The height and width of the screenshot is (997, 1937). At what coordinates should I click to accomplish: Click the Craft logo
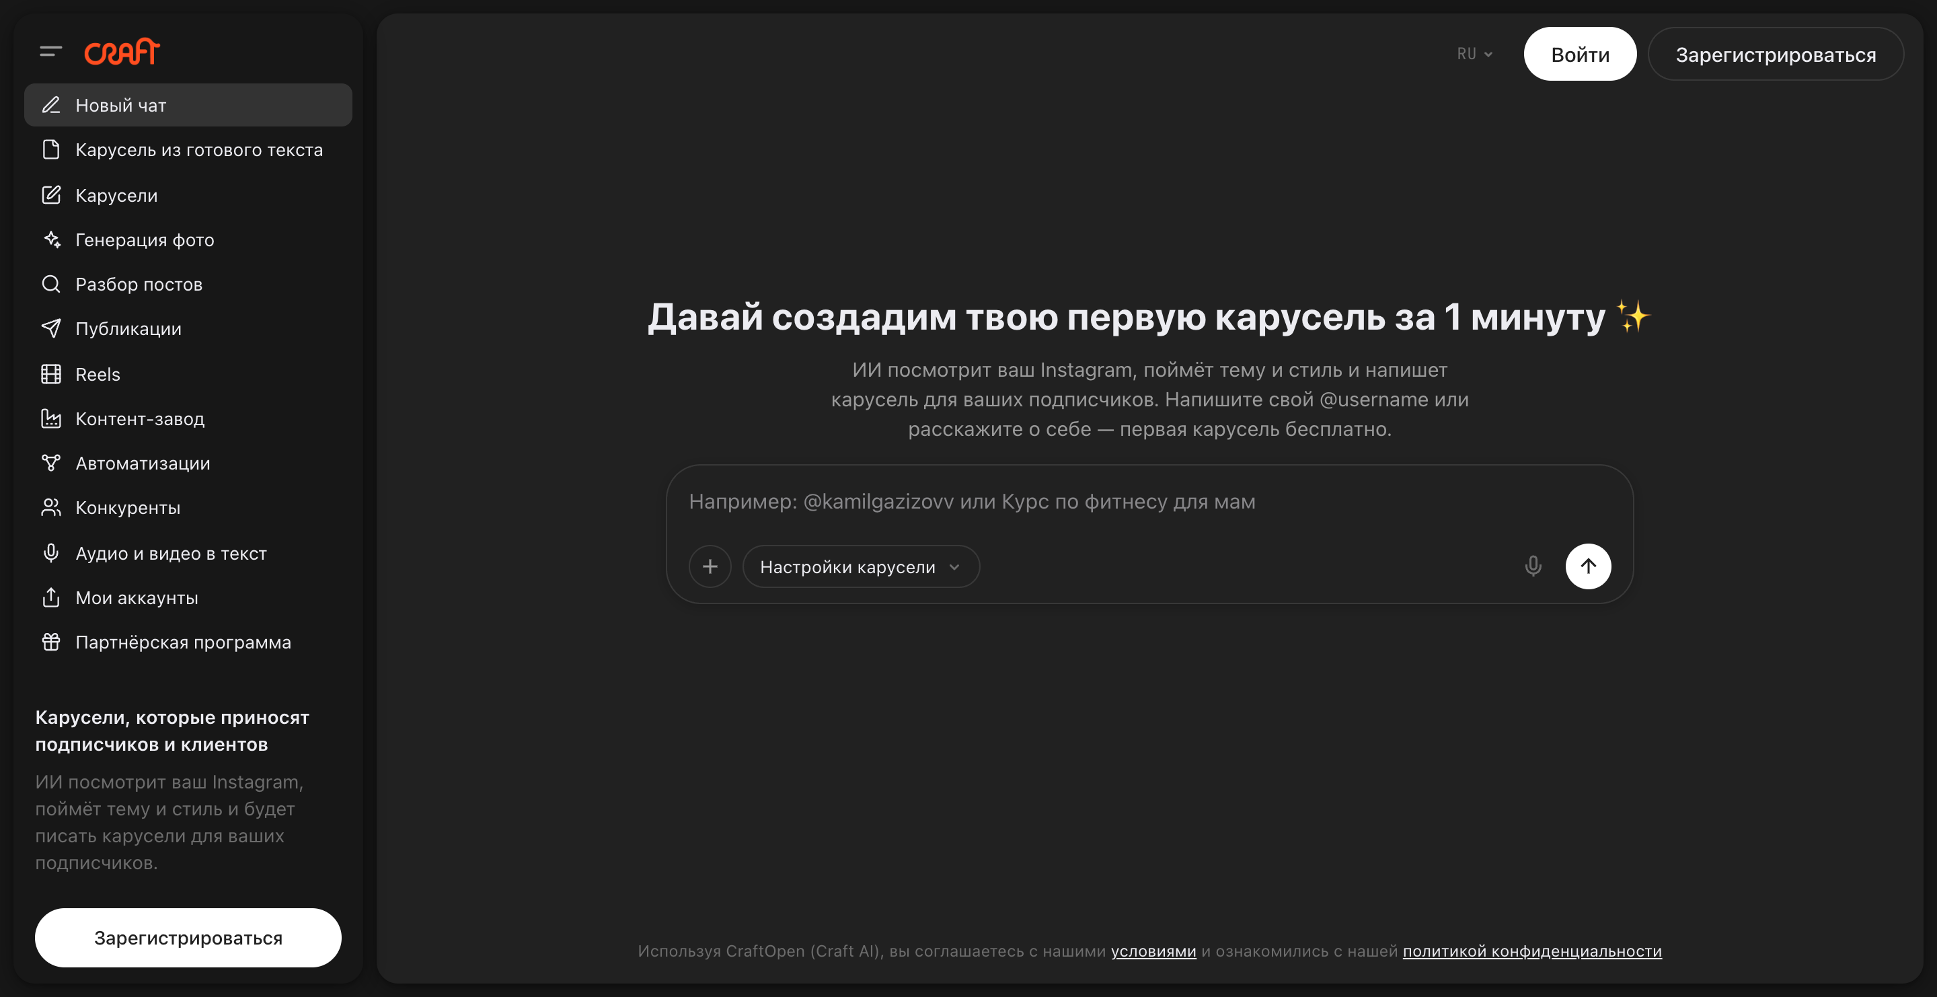pos(122,51)
